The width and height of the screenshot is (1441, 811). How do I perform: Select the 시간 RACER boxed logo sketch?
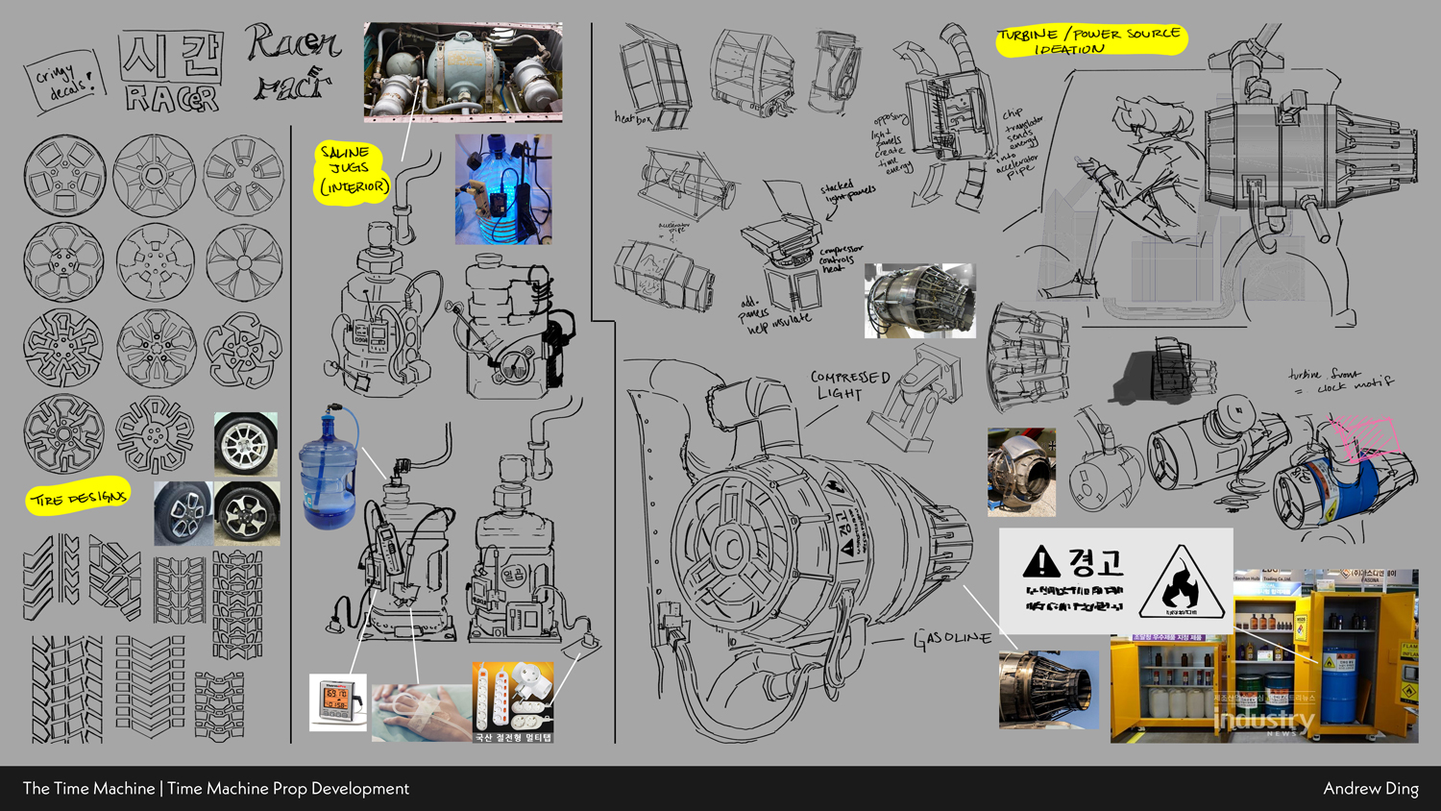pos(172,72)
